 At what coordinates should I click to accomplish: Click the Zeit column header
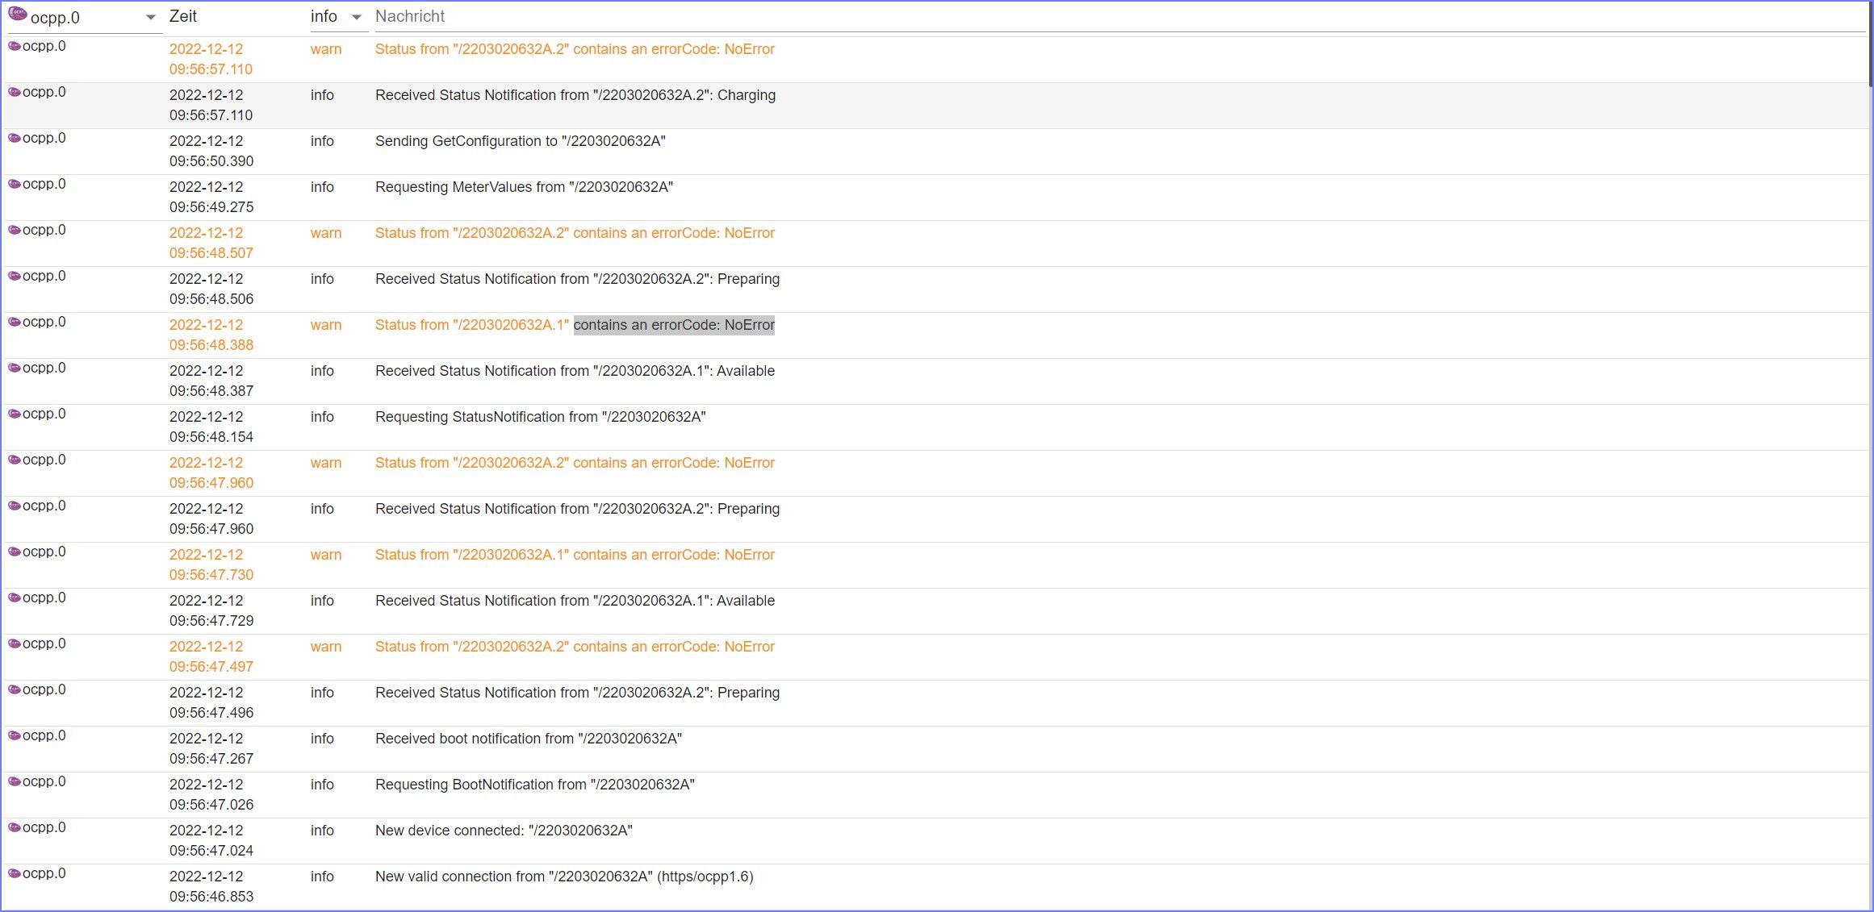(183, 16)
